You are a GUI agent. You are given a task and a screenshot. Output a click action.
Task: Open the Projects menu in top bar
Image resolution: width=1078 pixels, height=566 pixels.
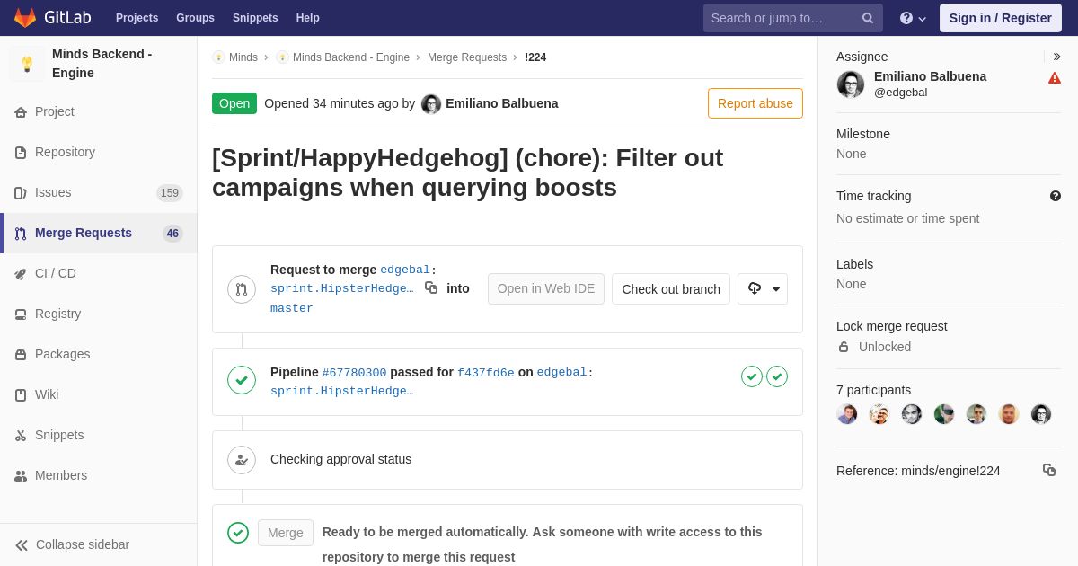click(x=137, y=18)
